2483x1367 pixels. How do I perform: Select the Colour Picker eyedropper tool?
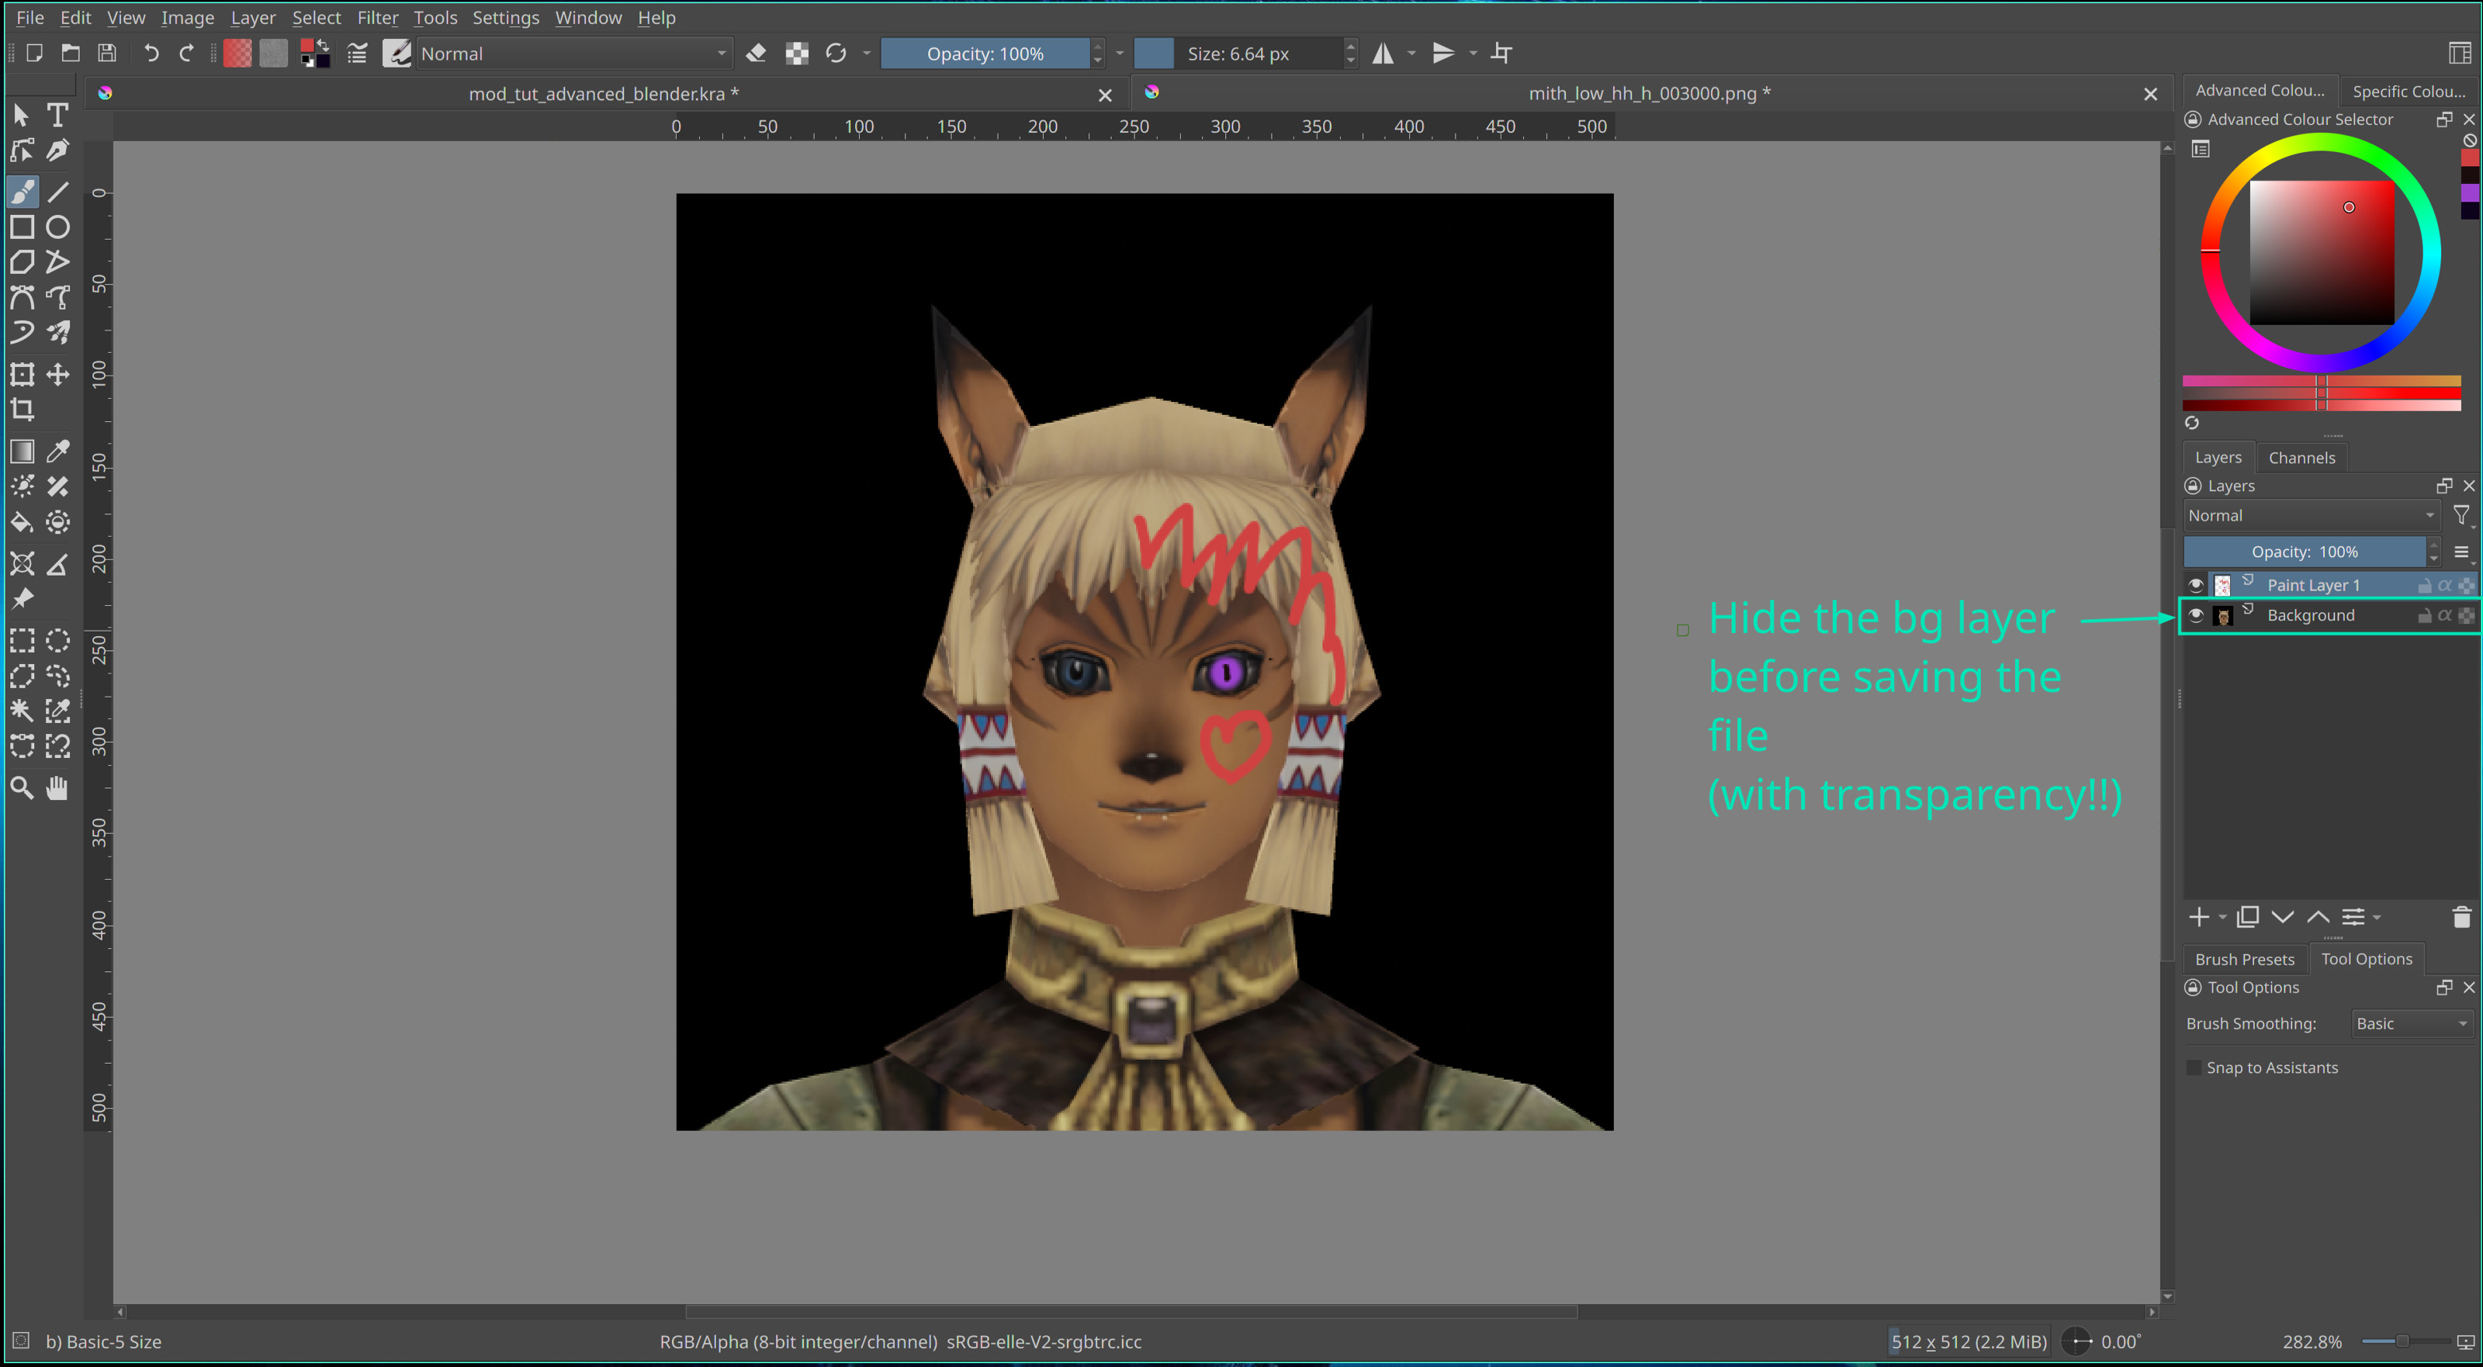click(58, 452)
